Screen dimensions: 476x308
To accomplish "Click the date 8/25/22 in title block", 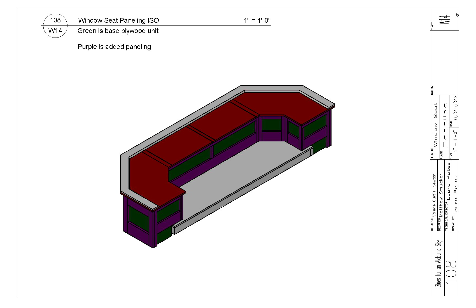I will pos(455,108).
